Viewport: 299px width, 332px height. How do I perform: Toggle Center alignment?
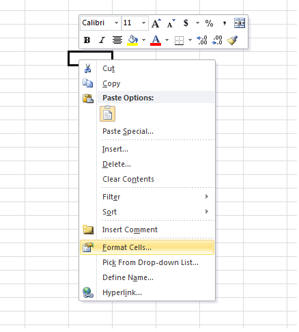(x=117, y=40)
